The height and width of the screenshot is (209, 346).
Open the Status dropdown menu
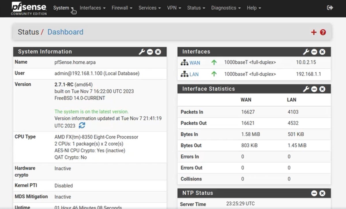coord(196,8)
